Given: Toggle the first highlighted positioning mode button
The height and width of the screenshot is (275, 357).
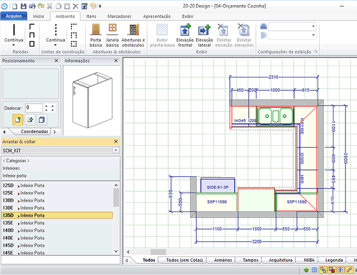Looking at the screenshot, I should [17, 120].
